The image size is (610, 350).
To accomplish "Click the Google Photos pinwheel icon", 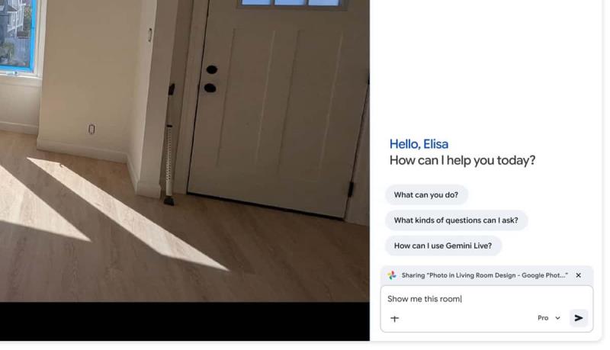I will [392, 275].
